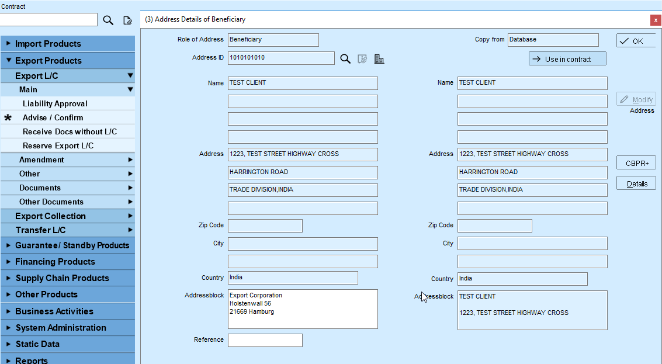662x364 pixels.
Task: Click the right Name field TEST CLIENT
Action: coord(532,83)
